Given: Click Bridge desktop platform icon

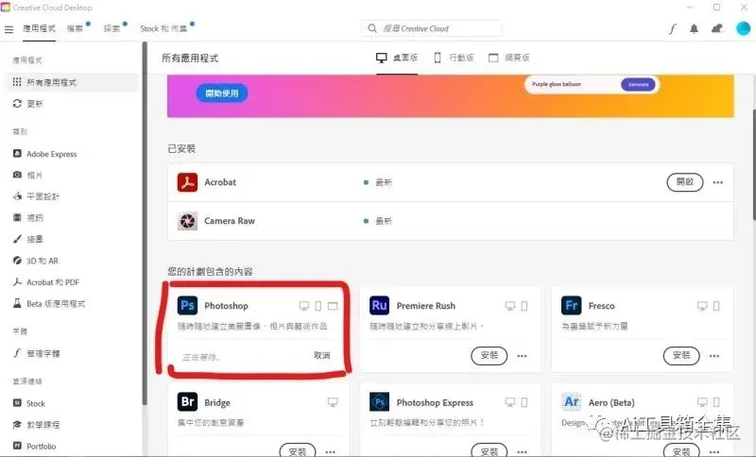Looking at the screenshot, I should [333, 401].
